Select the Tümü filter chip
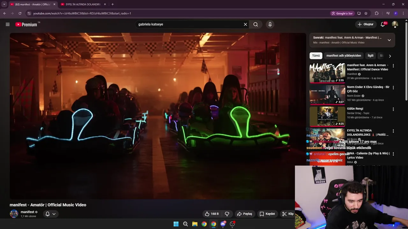Image resolution: width=408 pixels, height=229 pixels. pyautogui.click(x=316, y=56)
